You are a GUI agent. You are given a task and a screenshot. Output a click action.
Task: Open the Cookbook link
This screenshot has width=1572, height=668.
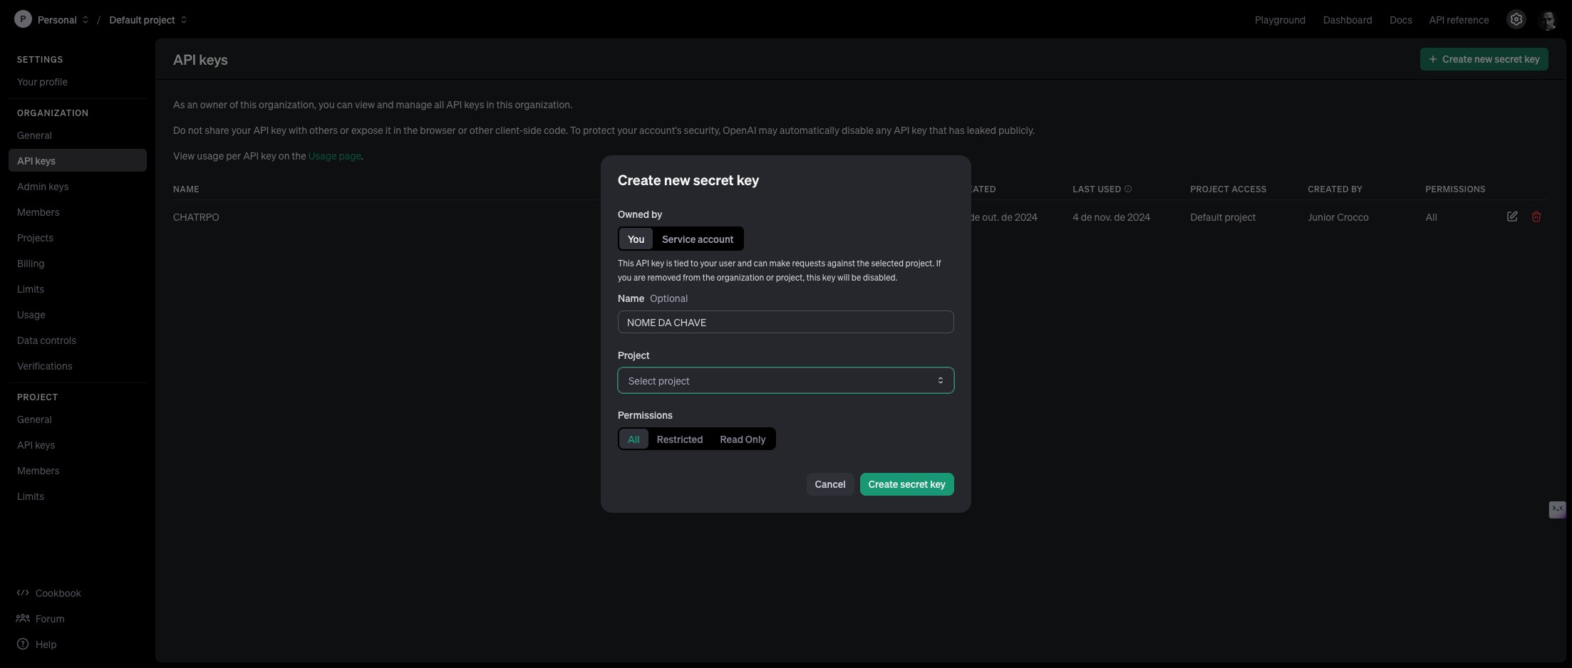click(x=58, y=593)
